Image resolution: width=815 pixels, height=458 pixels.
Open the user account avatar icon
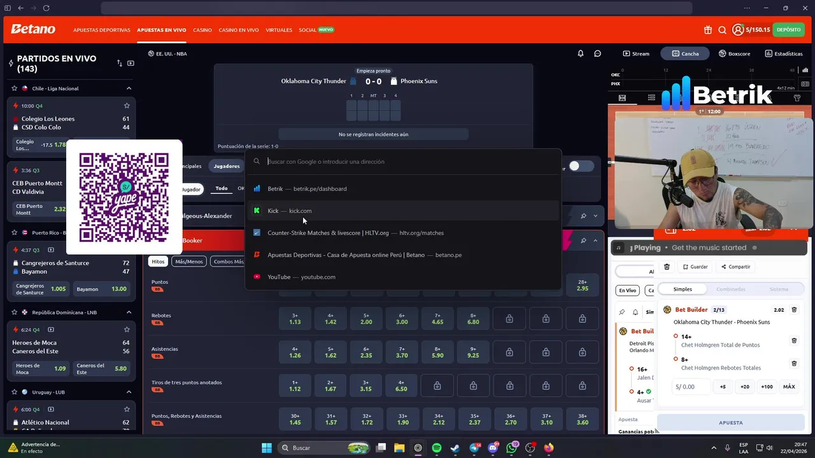[738, 30]
